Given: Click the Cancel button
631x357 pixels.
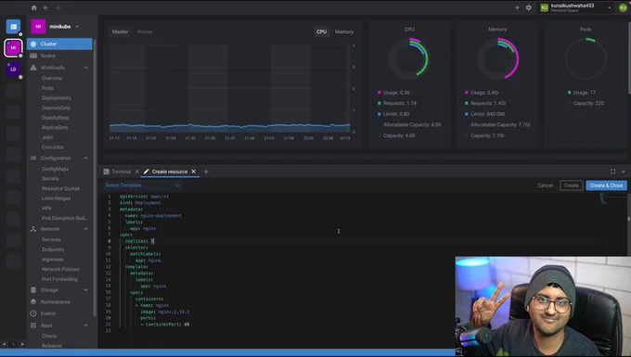Looking at the screenshot, I should 546,185.
